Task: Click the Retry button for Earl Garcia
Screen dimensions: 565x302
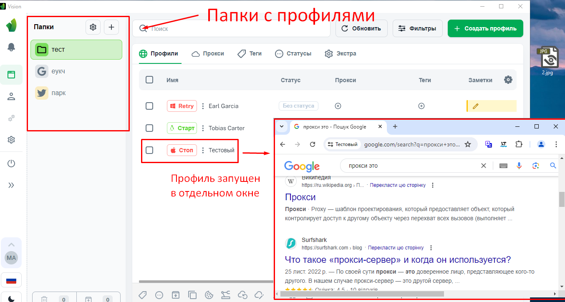Action: [x=182, y=106]
